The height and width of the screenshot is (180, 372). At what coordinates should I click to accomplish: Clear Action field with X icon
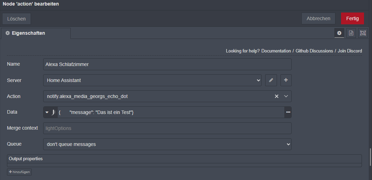pos(277,96)
